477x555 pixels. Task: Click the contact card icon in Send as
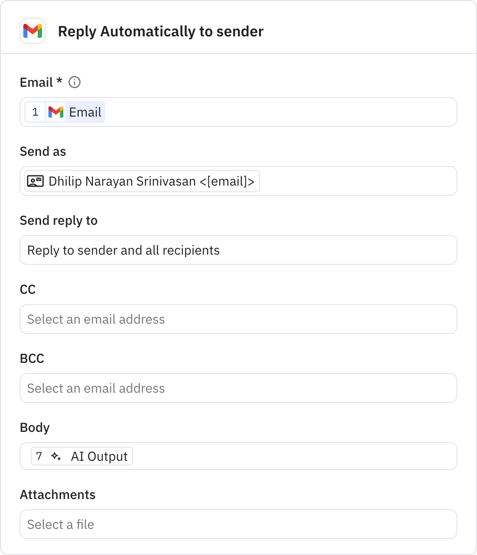tap(35, 181)
